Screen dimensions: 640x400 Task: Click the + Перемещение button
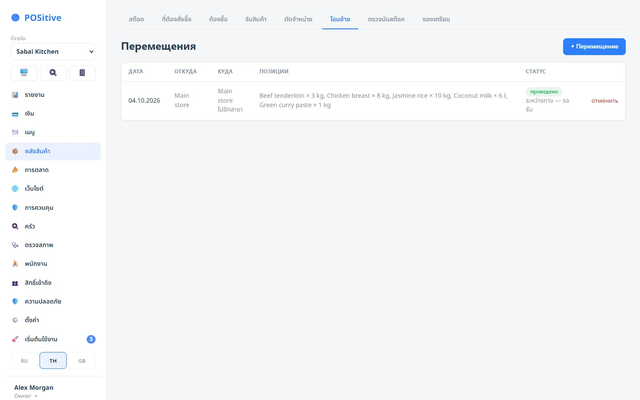(594, 47)
